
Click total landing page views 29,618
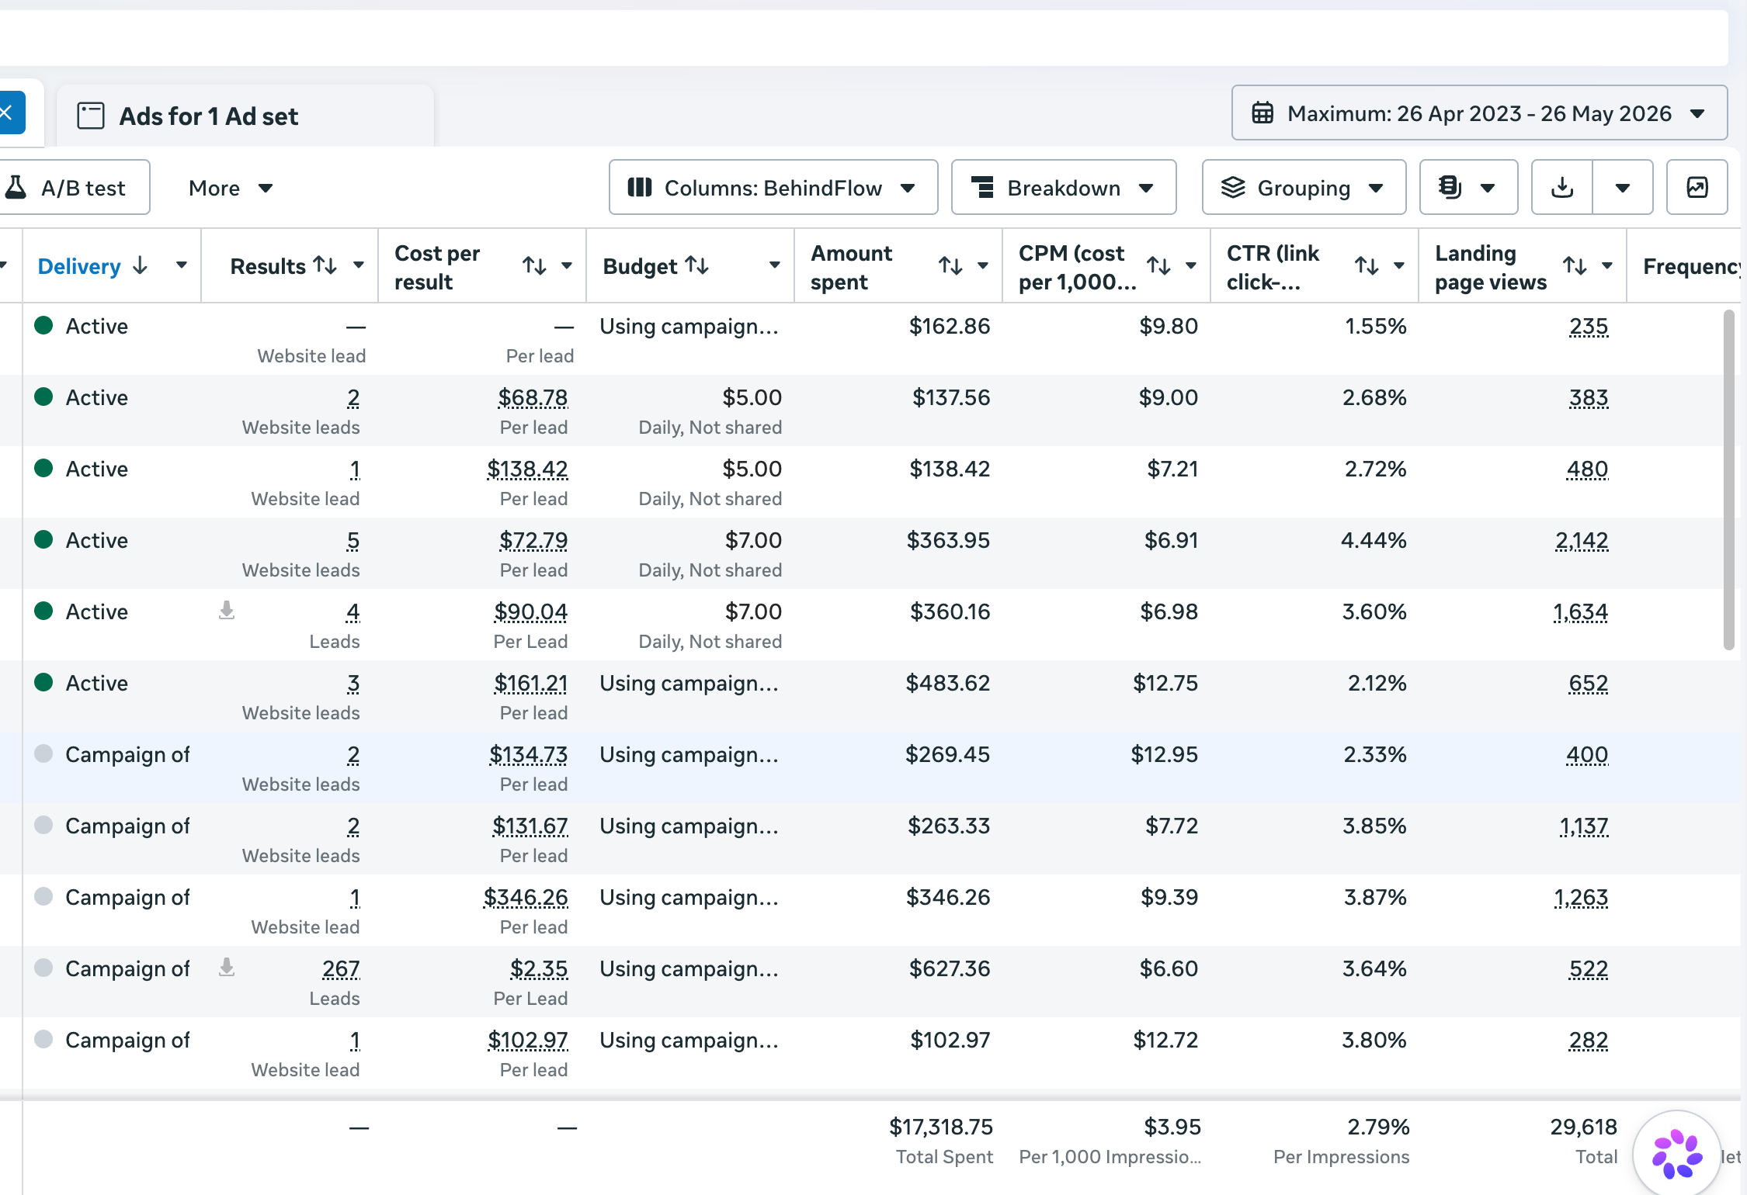1584,1127
